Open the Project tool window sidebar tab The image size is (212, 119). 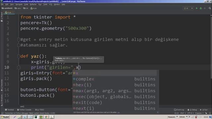pos(2,17)
